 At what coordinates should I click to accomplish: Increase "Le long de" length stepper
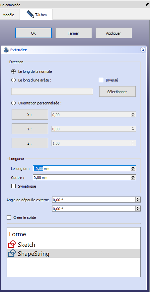tap(133, 167)
